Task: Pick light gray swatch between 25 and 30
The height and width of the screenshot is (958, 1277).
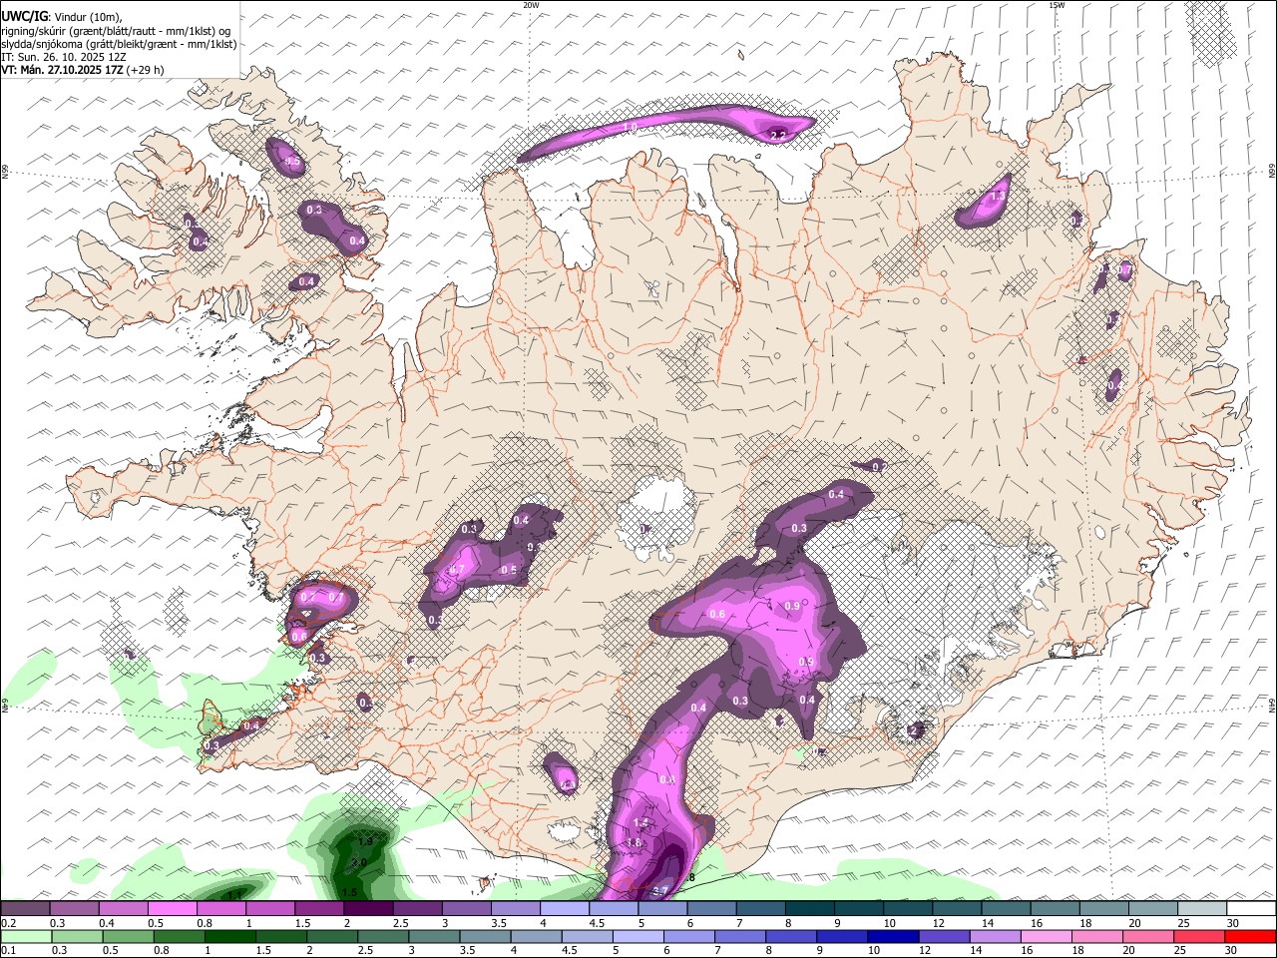Action: pyautogui.click(x=1201, y=908)
